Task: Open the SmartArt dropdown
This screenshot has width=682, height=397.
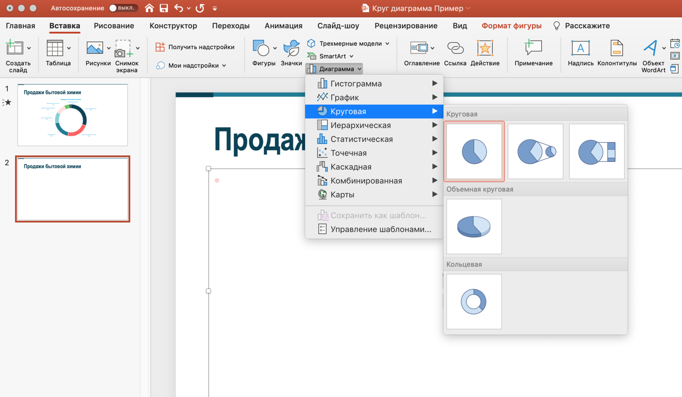Action: (330, 56)
